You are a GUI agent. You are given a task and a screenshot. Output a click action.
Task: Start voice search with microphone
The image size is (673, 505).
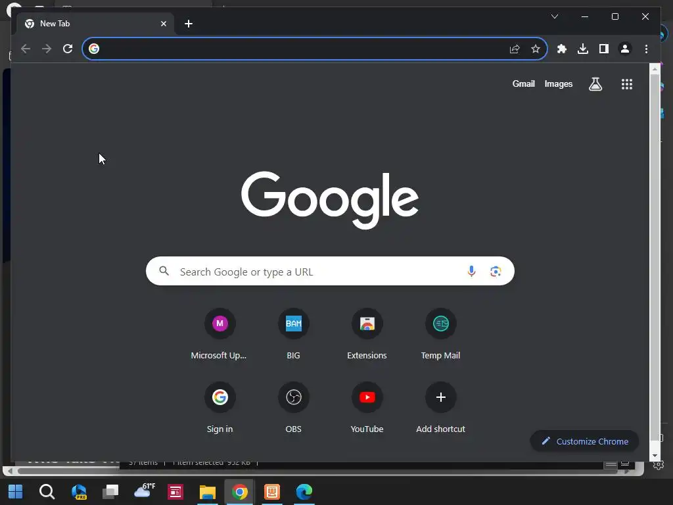471,271
